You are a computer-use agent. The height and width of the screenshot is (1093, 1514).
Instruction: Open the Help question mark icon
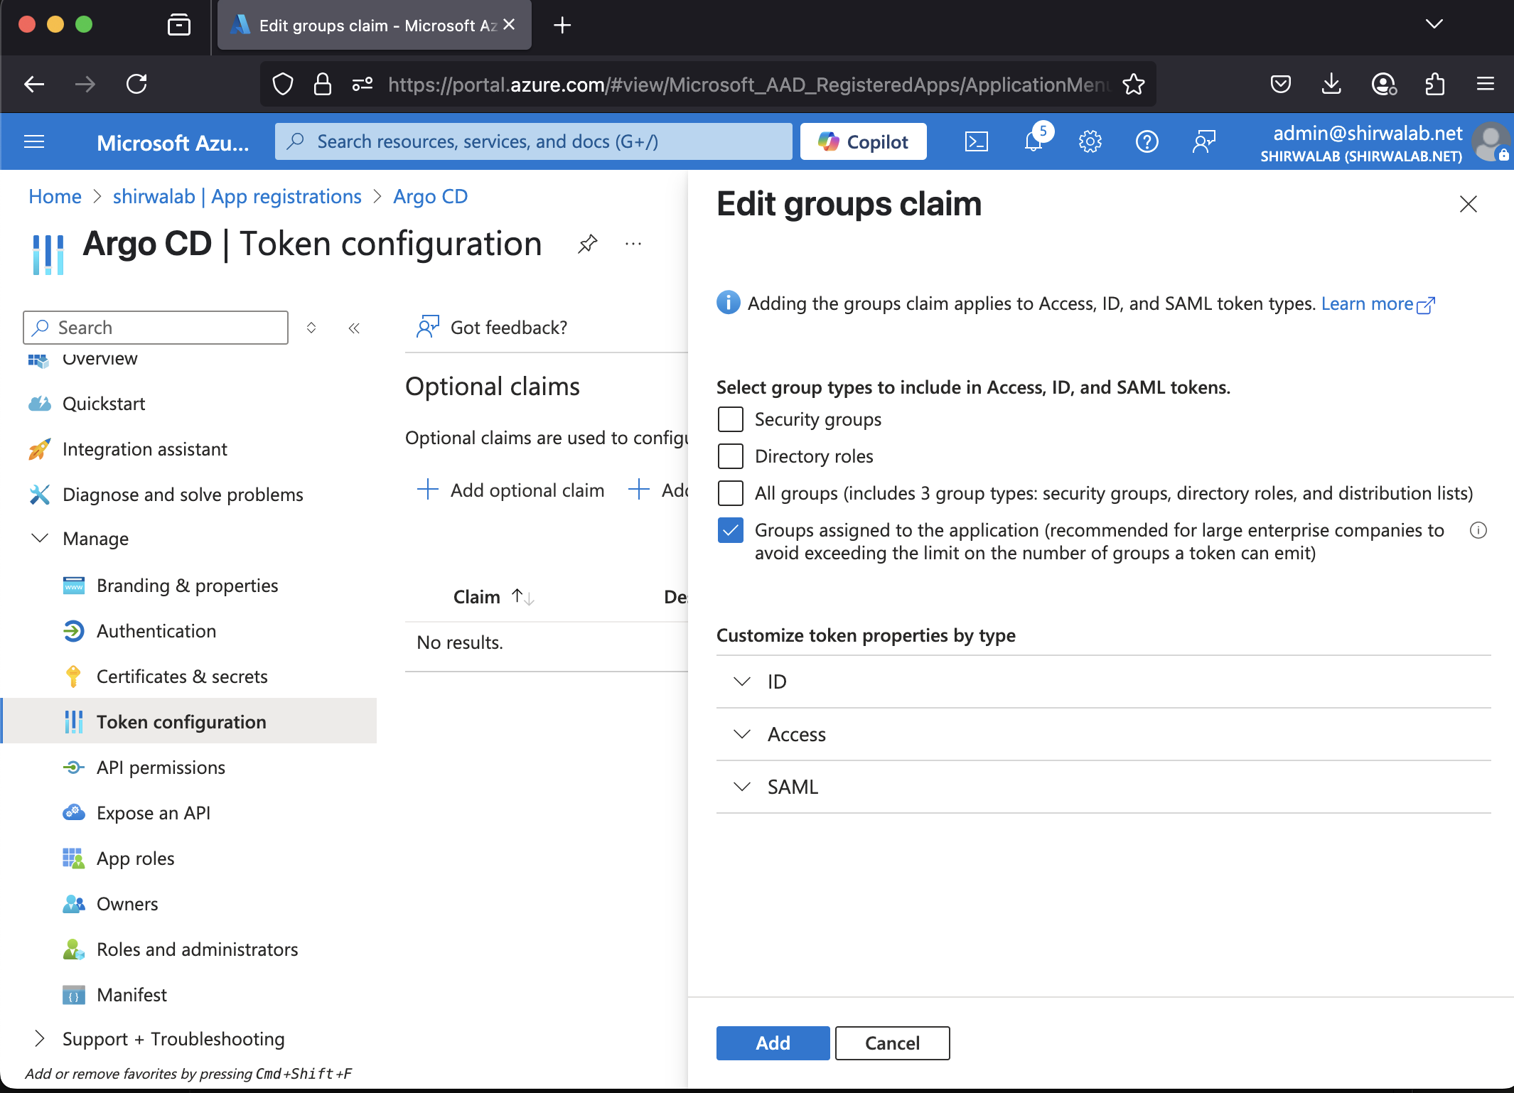click(1147, 141)
